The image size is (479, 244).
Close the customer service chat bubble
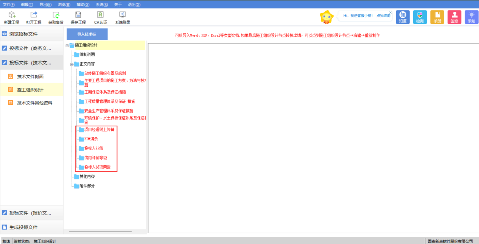click(390, 12)
